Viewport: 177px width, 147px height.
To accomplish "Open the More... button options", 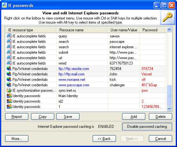I will (x=17, y=139).
